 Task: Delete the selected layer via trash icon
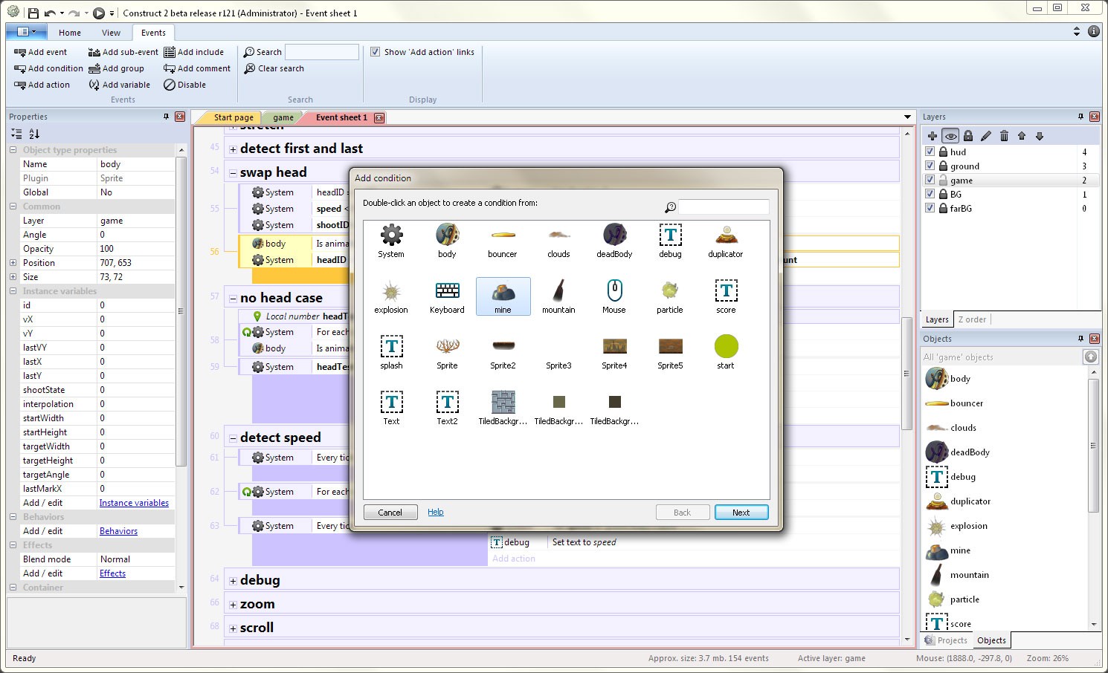point(1004,136)
